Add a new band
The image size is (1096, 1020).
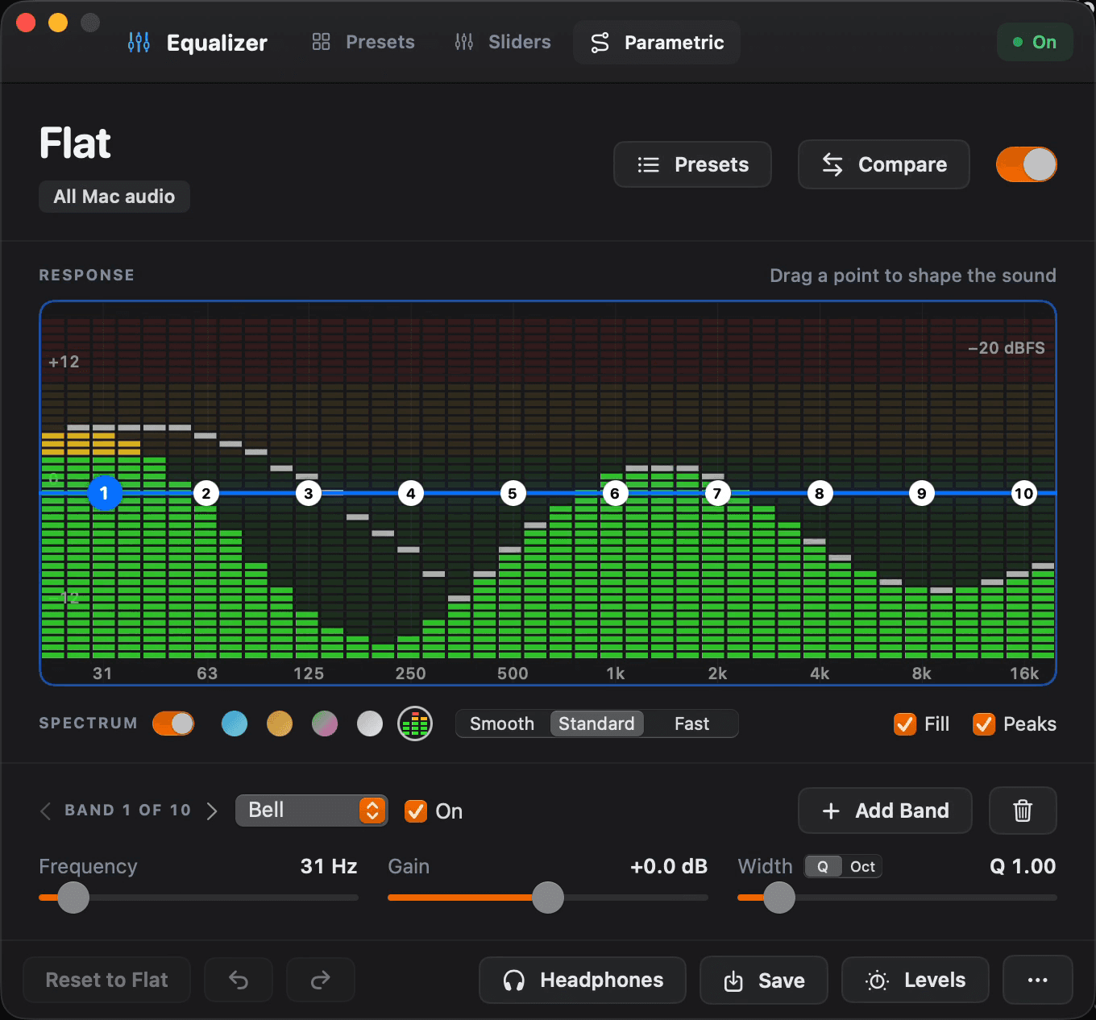pos(885,811)
